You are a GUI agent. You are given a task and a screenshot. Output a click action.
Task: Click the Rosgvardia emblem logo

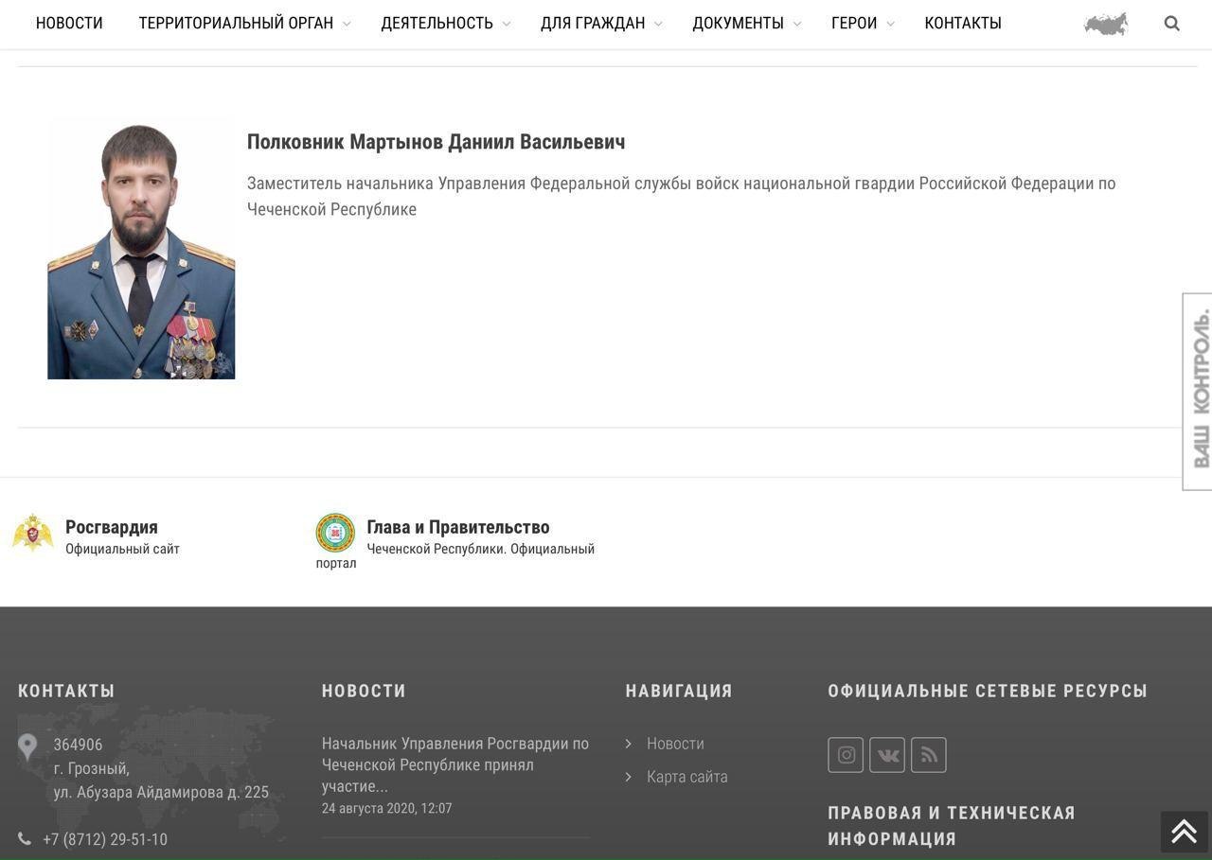(33, 534)
